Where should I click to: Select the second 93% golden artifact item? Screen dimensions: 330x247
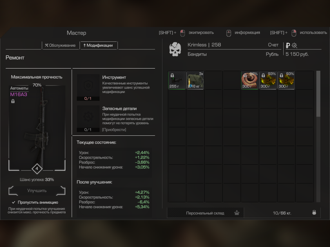tap(286, 80)
